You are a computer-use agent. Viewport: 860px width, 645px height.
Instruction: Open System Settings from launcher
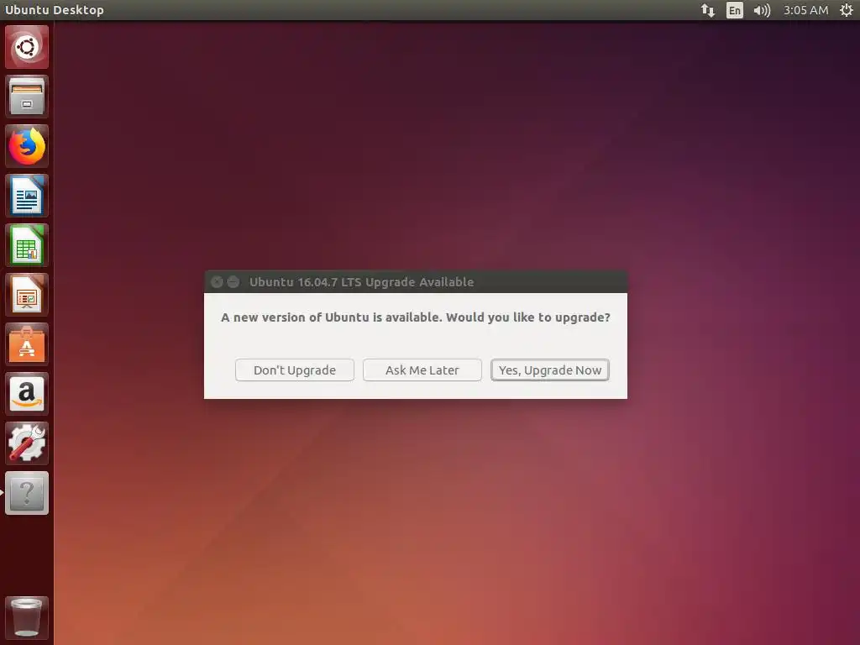[x=26, y=443]
